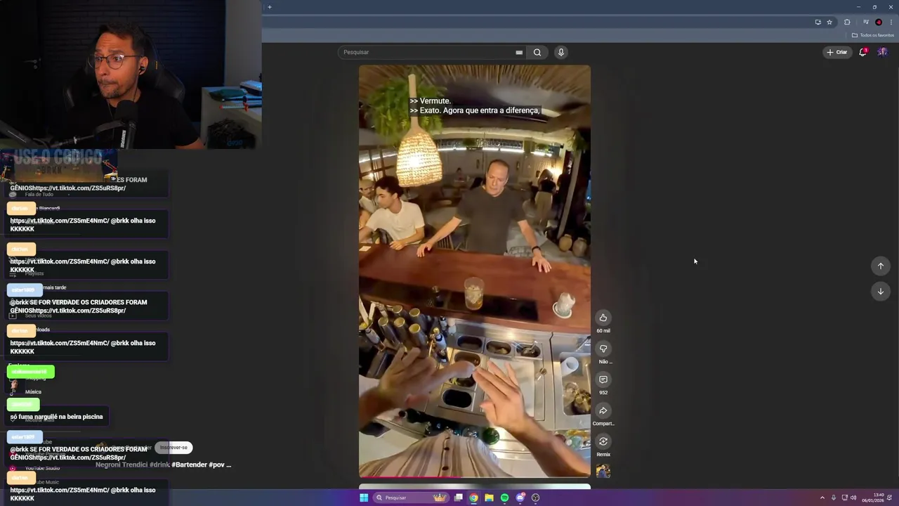Open the browser extensions puzzle icon
899x506 pixels.
(x=847, y=22)
